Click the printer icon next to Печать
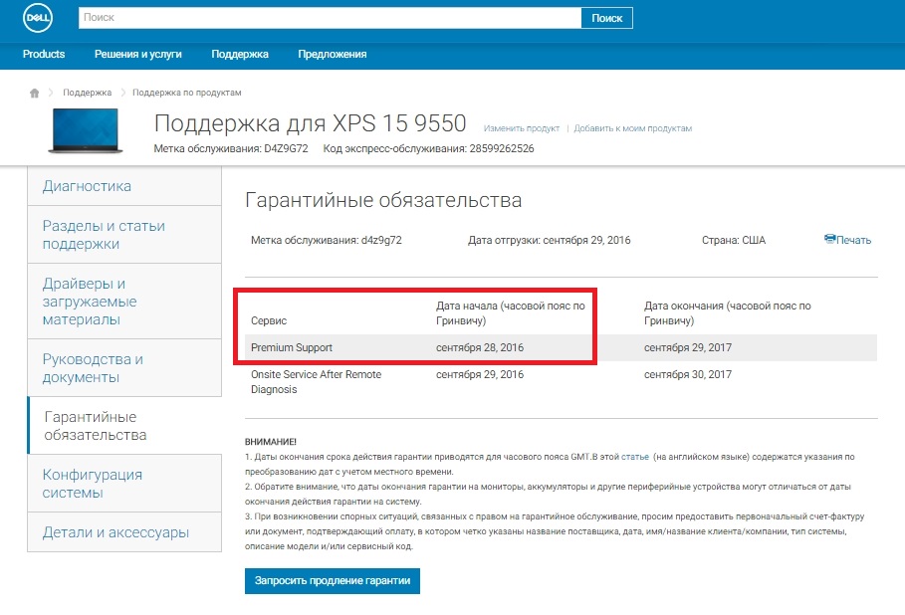The height and width of the screenshot is (615, 905). click(830, 239)
